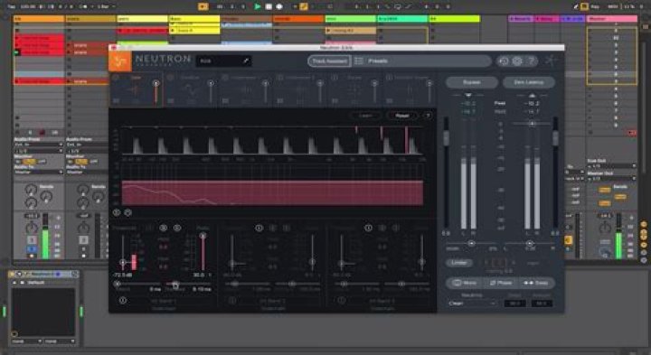Open the Neutron help question-mark icon

click(x=531, y=61)
